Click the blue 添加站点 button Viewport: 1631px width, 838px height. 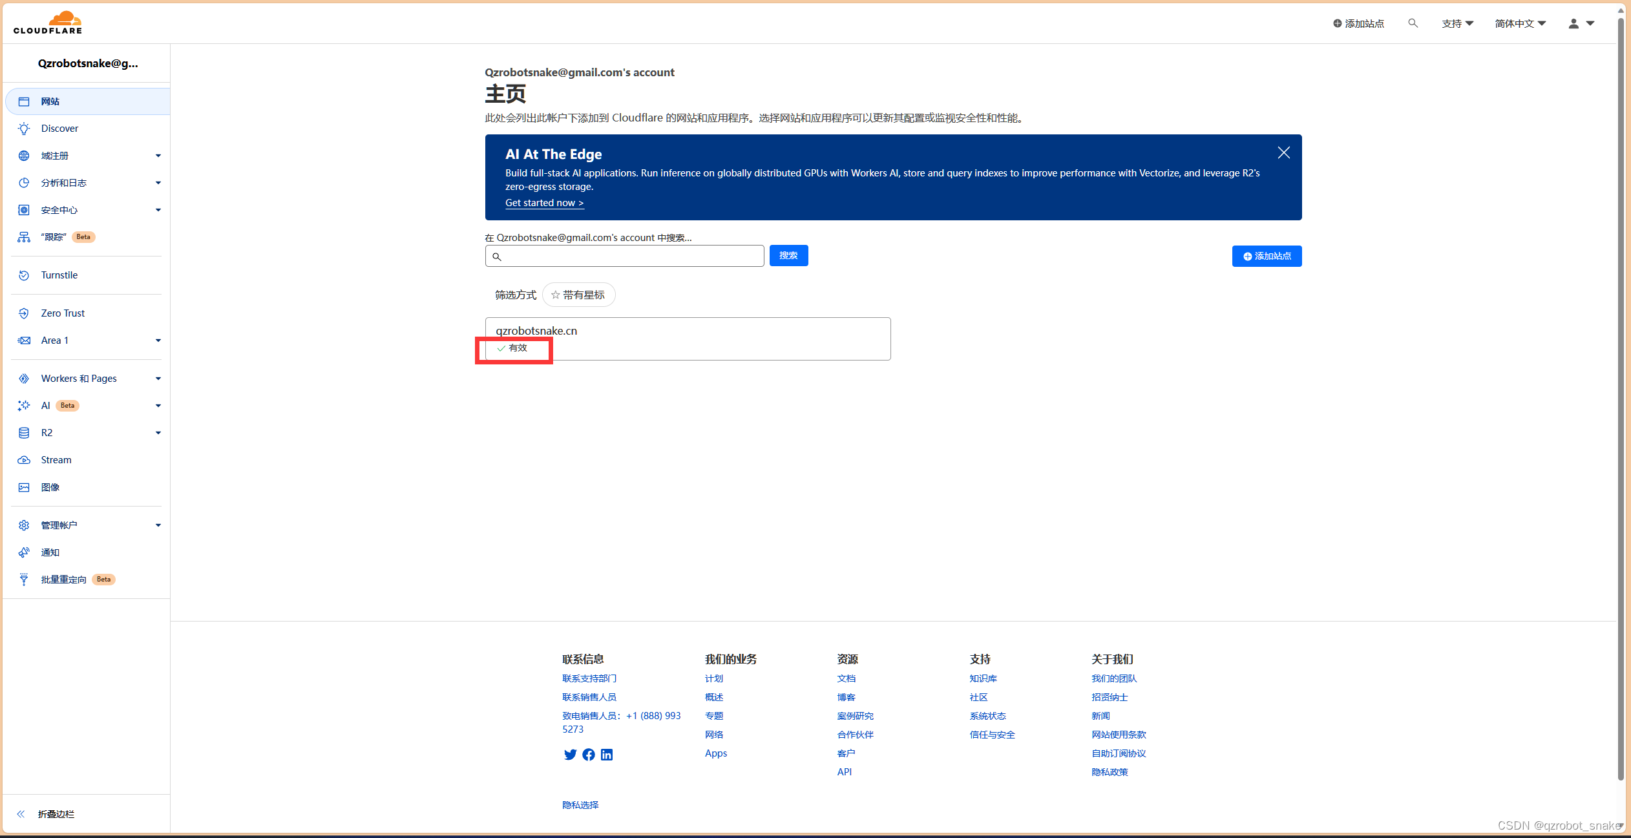coord(1267,256)
